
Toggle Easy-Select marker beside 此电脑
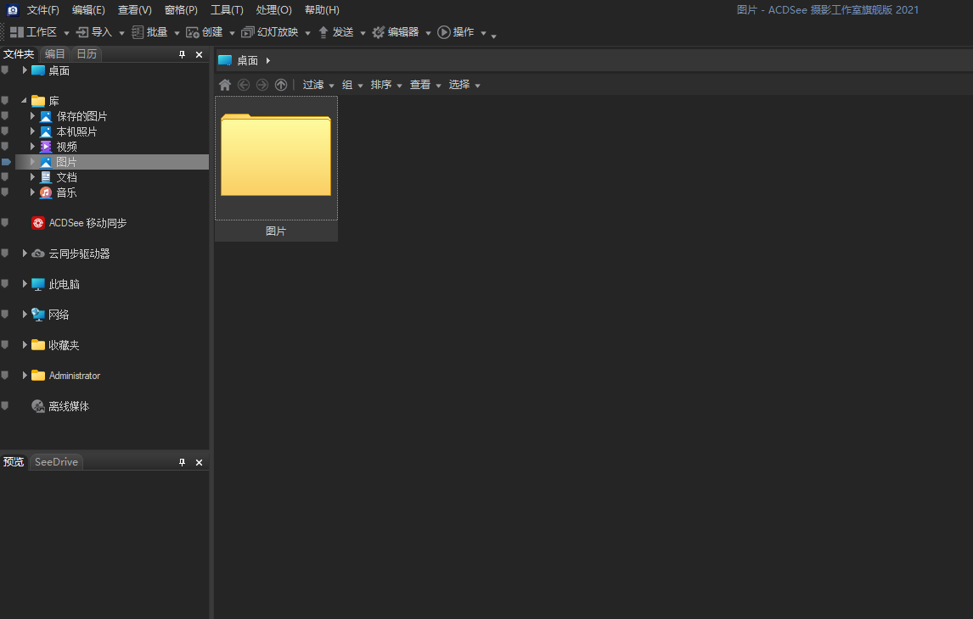click(x=5, y=284)
